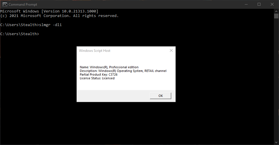
Task: Click the last C:\Users\Stealth> prompt line
Action: pyautogui.click(x=20, y=34)
